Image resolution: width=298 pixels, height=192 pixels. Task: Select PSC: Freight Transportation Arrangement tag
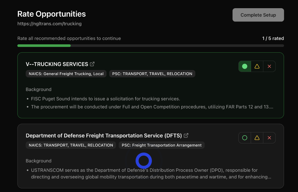161,145
